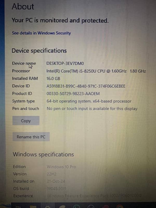This screenshot has width=156, height=208.
Task: Click the Copy button under device specifications
Action: point(26,121)
